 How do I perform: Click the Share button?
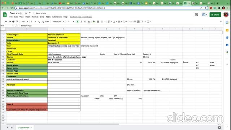(x=215, y=15)
